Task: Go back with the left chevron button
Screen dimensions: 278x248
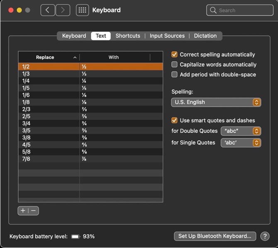Action: click(x=48, y=10)
